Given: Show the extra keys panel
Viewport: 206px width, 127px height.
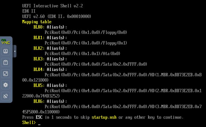Looking at the screenshot, I should (6, 51).
